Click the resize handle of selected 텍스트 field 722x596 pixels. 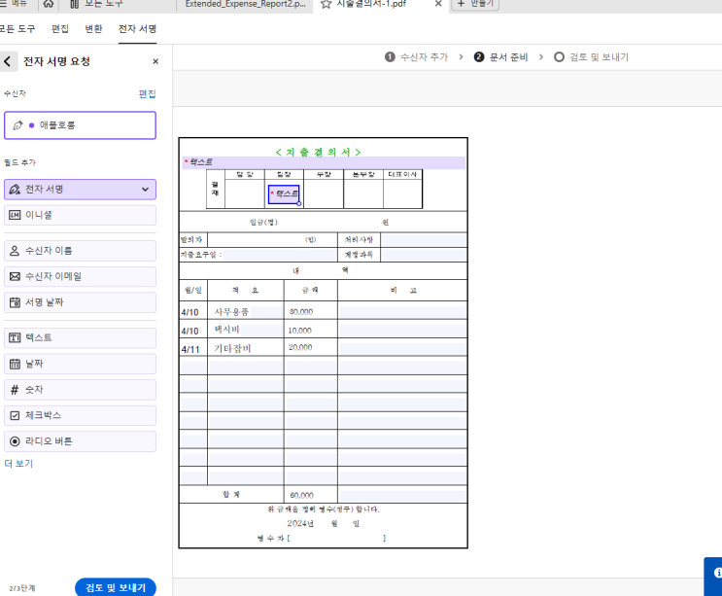click(x=299, y=203)
